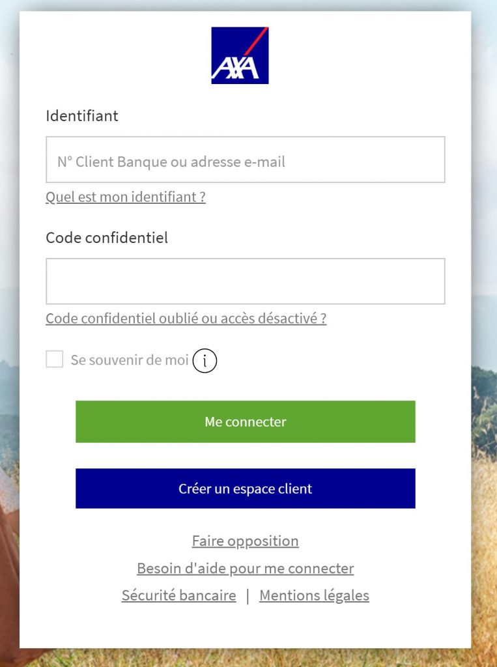The image size is (497, 667).
Task: Open the info tooltip next to 'Se souvenir de moi'
Action: click(x=204, y=360)
